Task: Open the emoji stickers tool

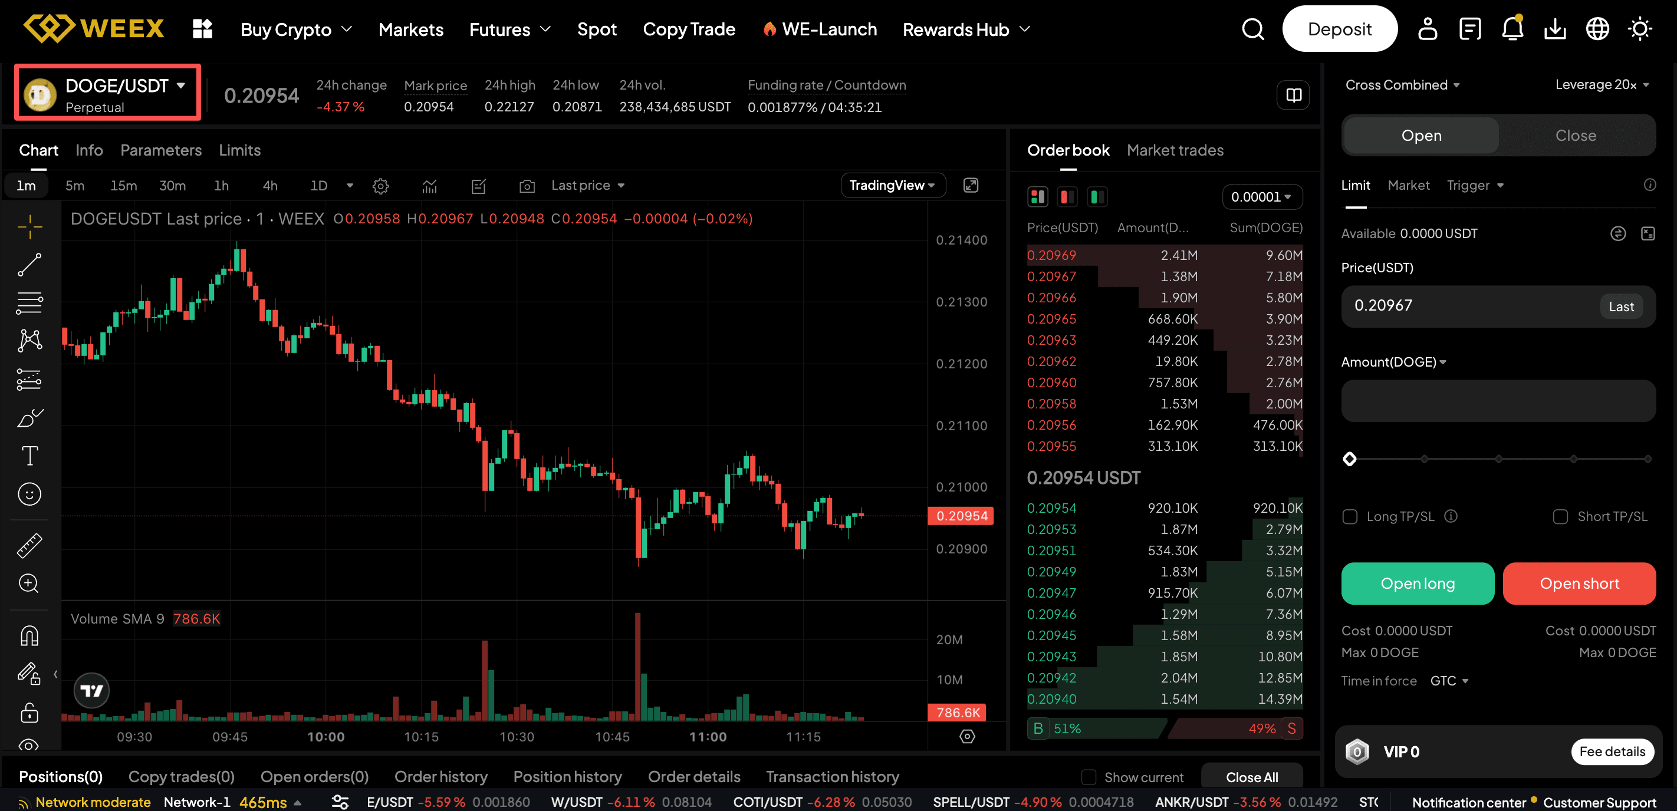Action: tap(29, 493)
